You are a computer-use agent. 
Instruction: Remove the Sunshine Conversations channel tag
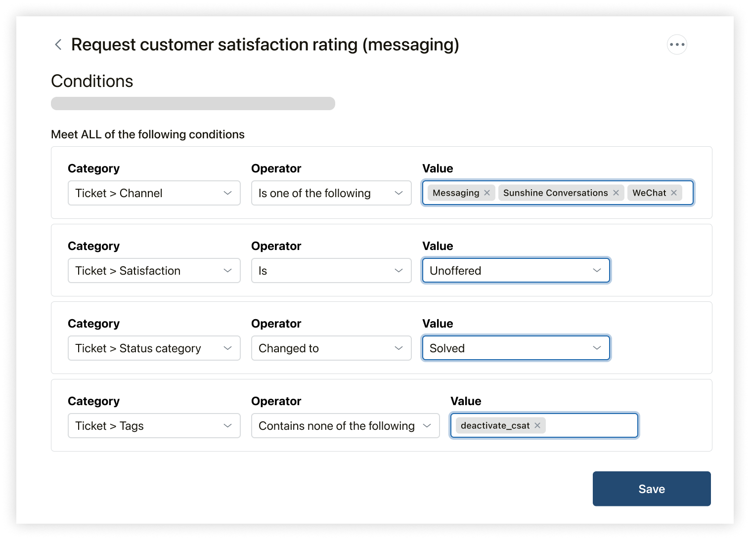616,193
